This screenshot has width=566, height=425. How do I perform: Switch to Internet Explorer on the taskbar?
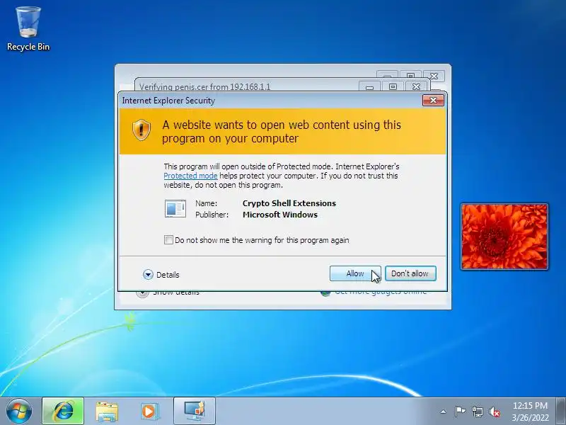(63, 412)
